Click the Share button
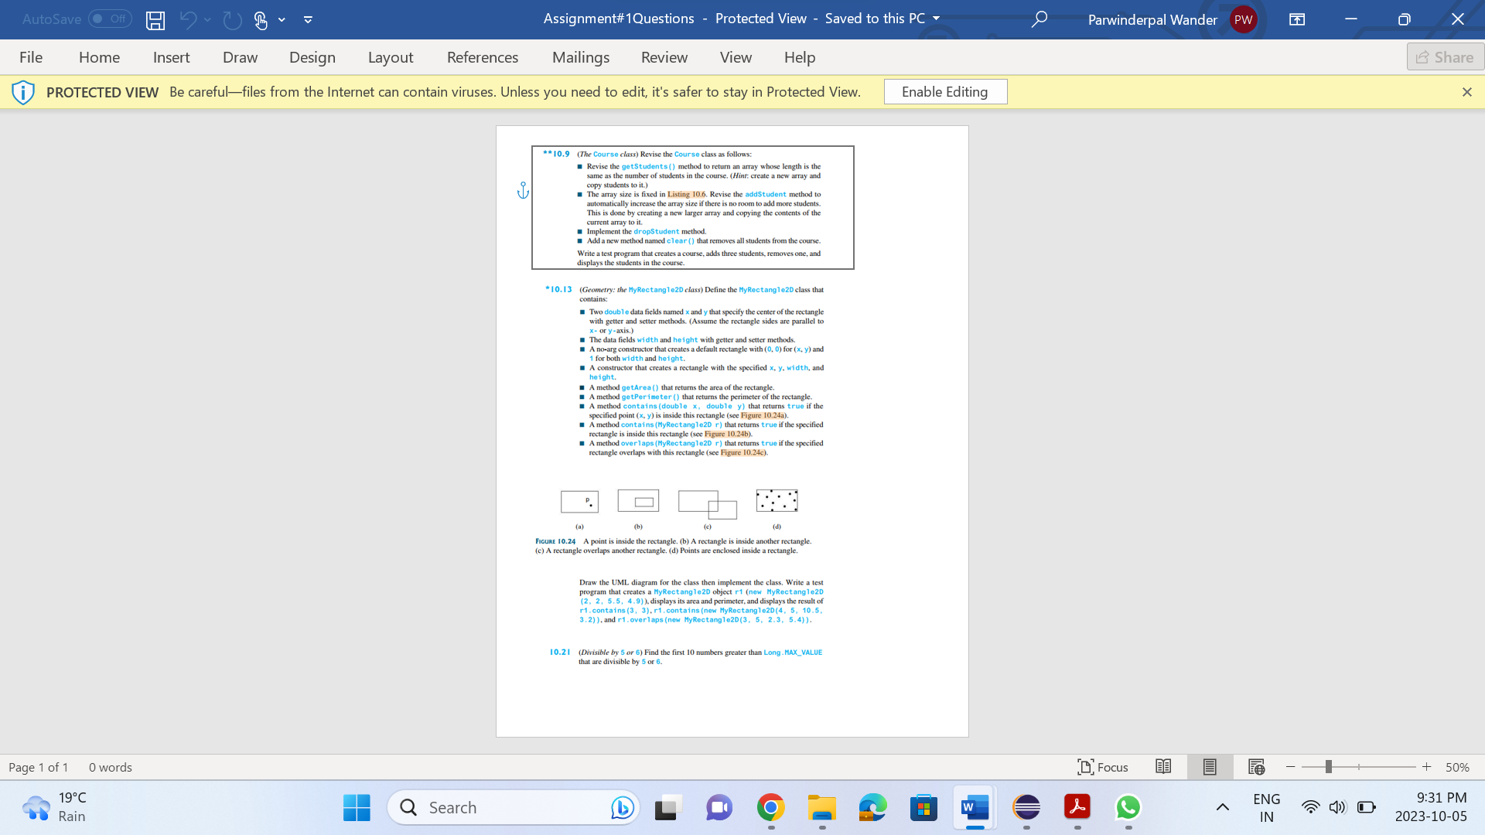Viewport: 1485px width, 835px height. (x=1443, y=56)
